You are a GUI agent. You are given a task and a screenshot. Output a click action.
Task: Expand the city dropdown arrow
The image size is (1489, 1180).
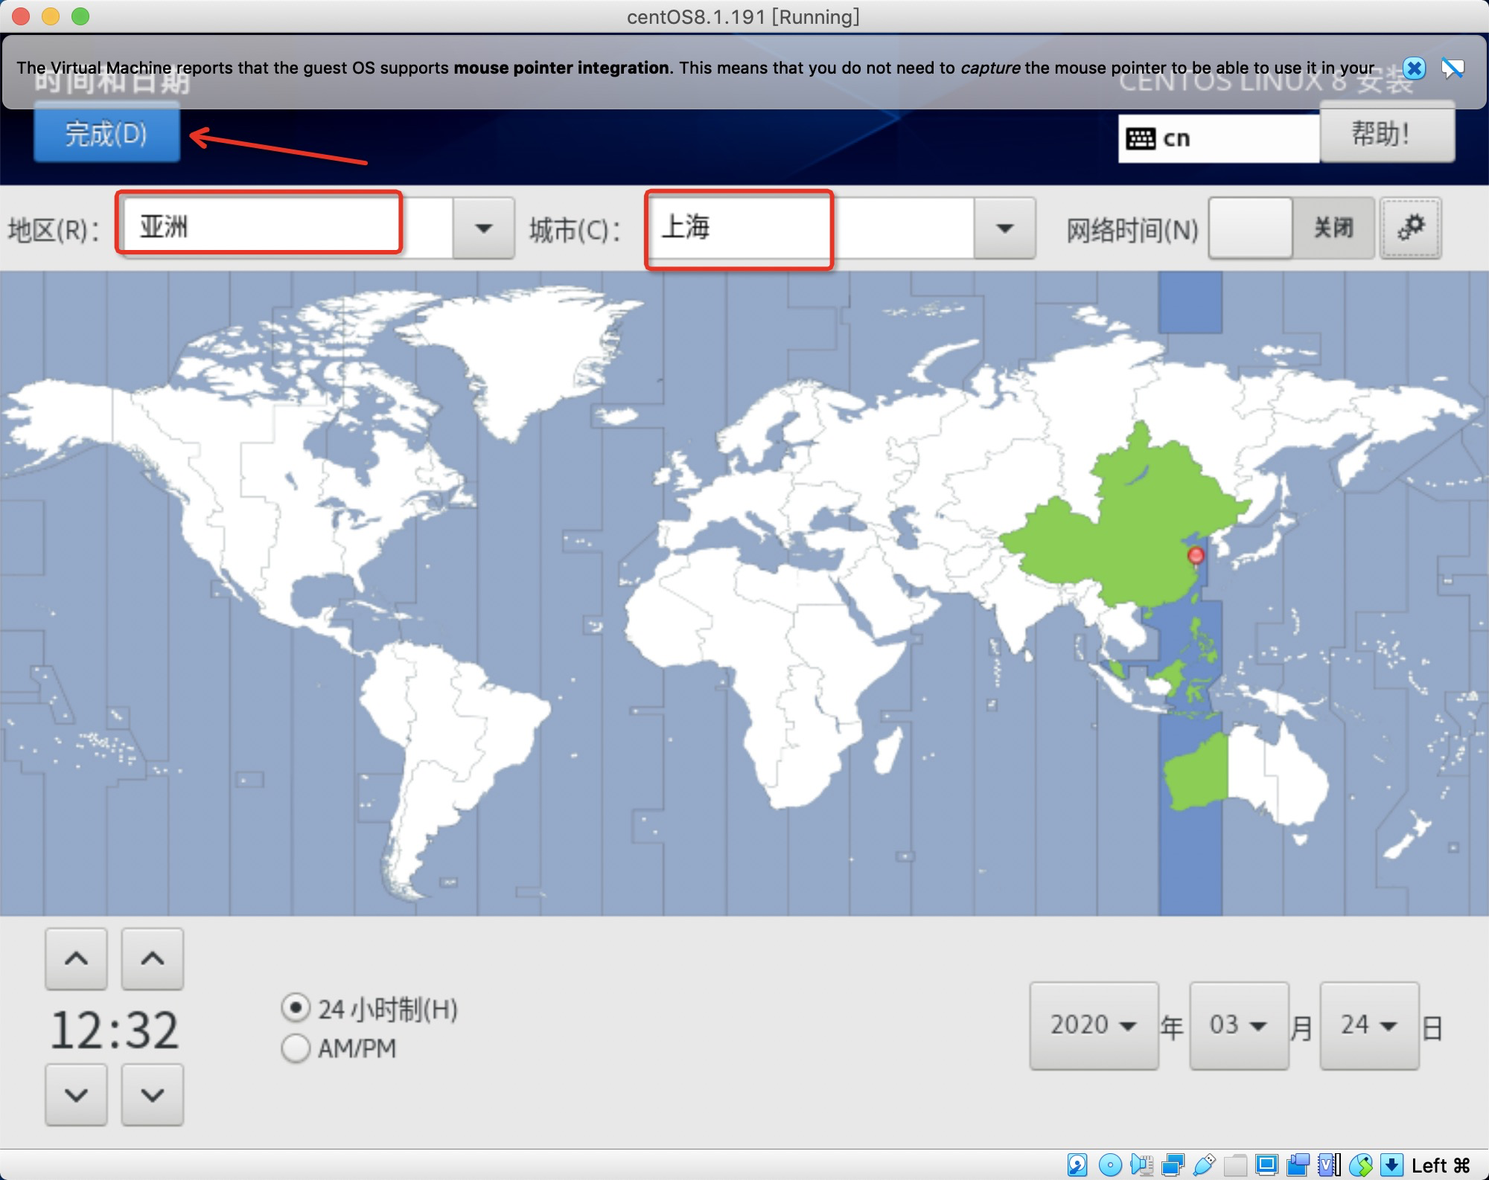click(1004, 228)
